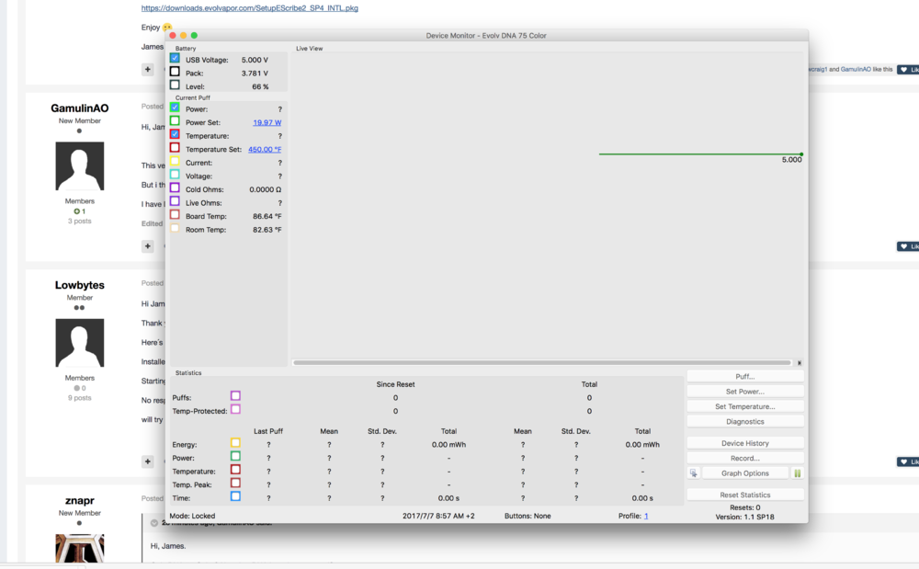Click the Energy statistic color box
The width and height of the screenshot is (919, 569).
235,443
